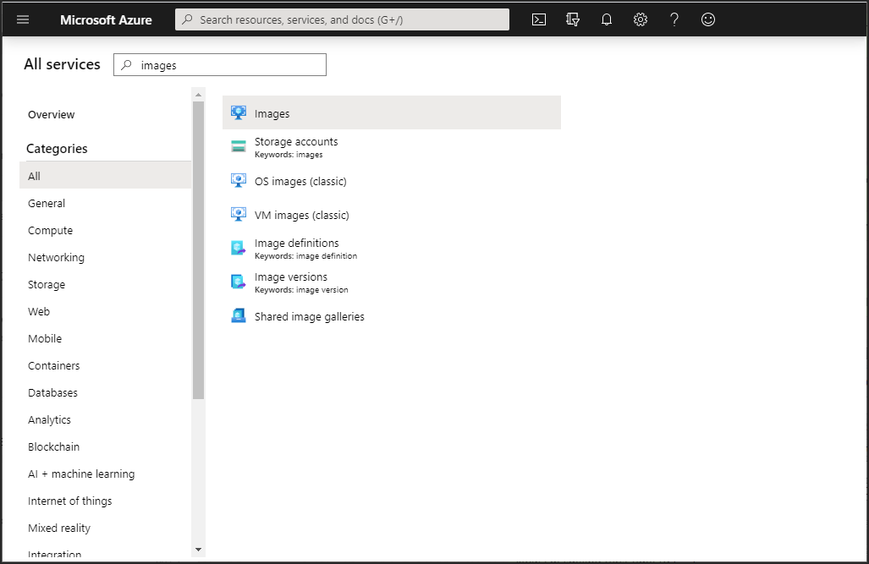Click the categories scrollbar down arrow
This screenshot has width=869, height=564.
point(198,550)
